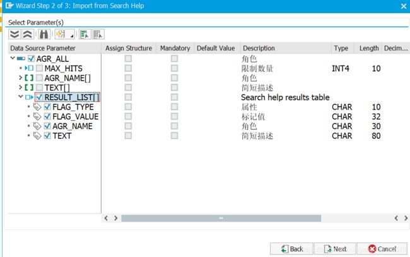
Task: Click the right scroll arrow next to left arrow
Action: coord(115,218)
